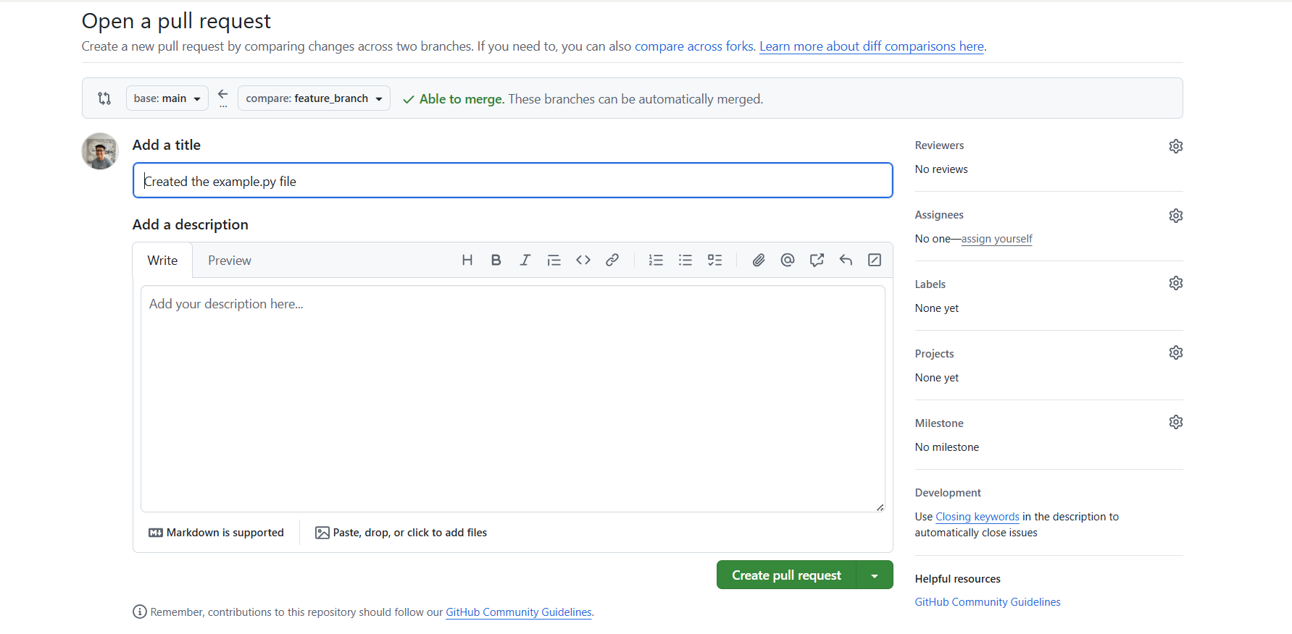Open the base: main branch dropdown
The width and height of the screenshot is (1292, 634).
coord(167,98)
